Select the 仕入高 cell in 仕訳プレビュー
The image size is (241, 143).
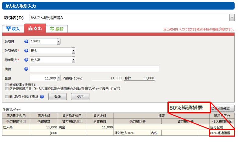16,127
